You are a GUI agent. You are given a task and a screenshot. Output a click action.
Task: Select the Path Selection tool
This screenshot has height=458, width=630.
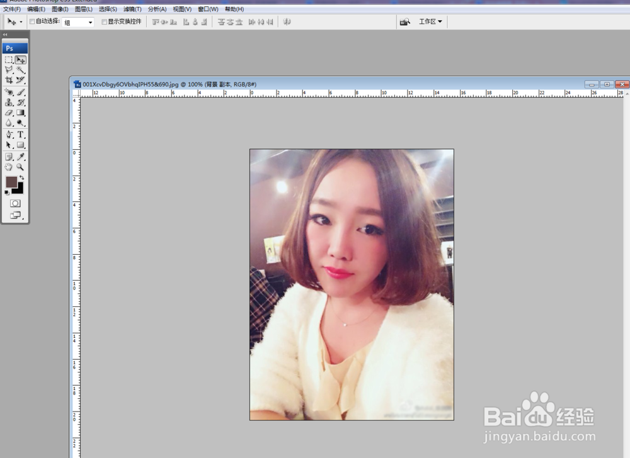pyautogui.click(x=9, y=145)
